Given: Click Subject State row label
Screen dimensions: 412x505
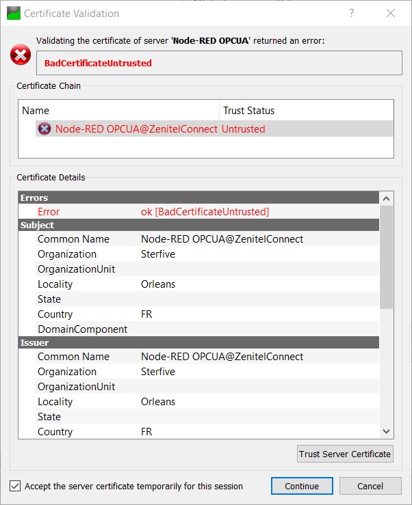Looking at the screenshot, I should [x=49, y=299].
